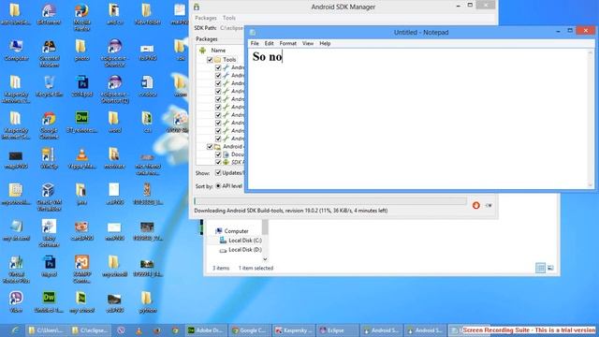Open the Notepad Format menu
599x337 pixels.
click(288, 44)
